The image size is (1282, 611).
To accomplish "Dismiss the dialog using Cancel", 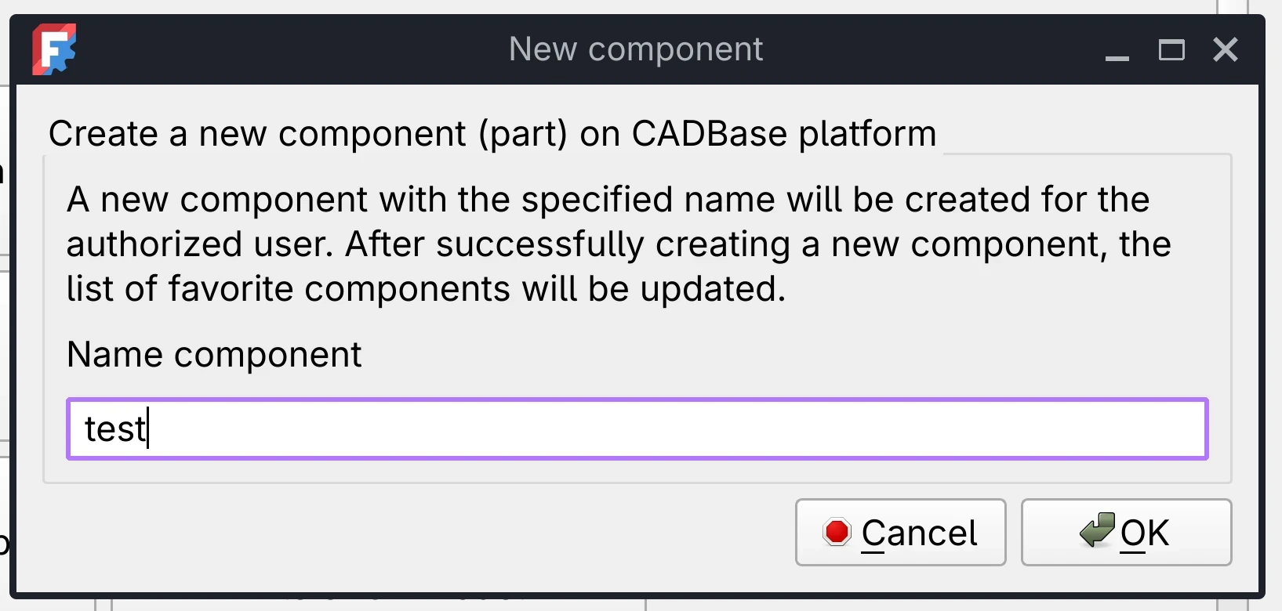I will click(899, 532).
